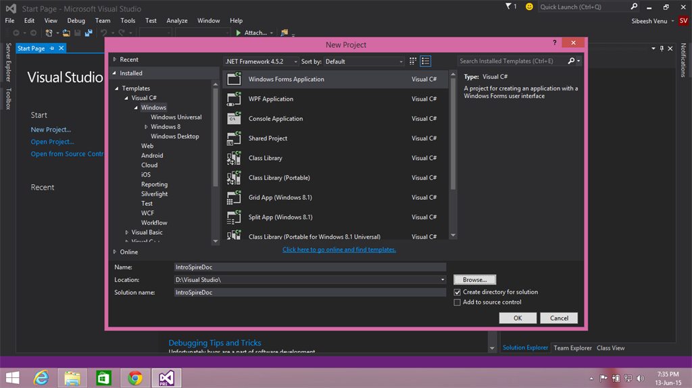
Task: Switch templates to medium list view
Action: coord(426,61)
